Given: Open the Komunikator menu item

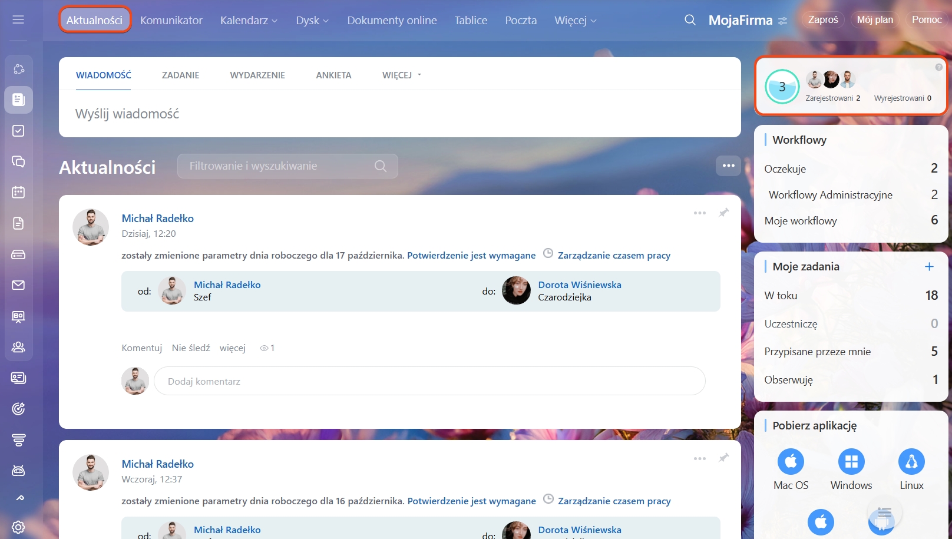Looking at the screenshot, I should 171,21.
